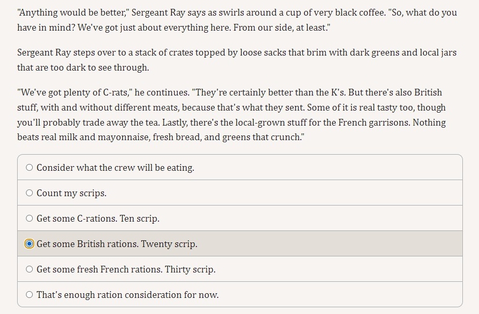This screenshot has height=314, width=479.
Task: Select the "Consider what the crew will be eating" radio button
Action: [x=29, y=168]
